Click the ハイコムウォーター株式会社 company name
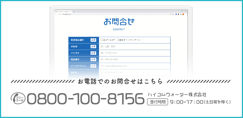The height and width of the screenshot is (118, 243). tap(177, 95)
